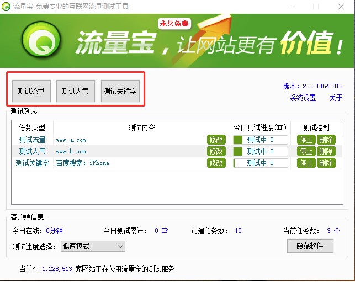The height and width of the screenshot is (282, 355).
Task: Open the 关于 link
Action: pos(336,98)
